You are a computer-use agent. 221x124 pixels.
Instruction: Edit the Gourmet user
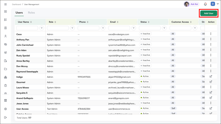coord(211,82)
